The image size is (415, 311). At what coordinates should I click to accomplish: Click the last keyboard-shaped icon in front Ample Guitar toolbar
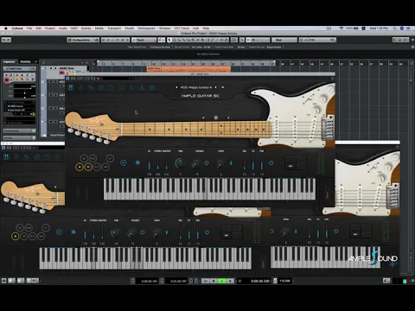pos(152,87)
